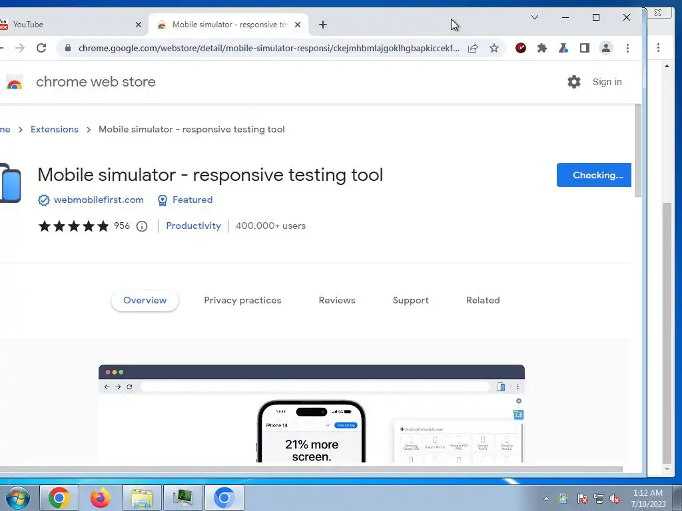The height and width of the screenshot is (511, 682).
Task: Toggle the side panel icon
Action: coord(585,48)
